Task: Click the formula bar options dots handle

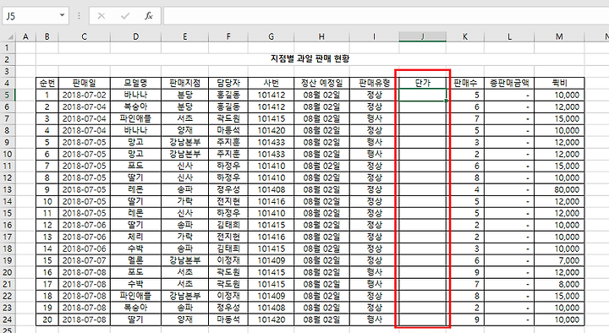Action: [x=79, y=16]
